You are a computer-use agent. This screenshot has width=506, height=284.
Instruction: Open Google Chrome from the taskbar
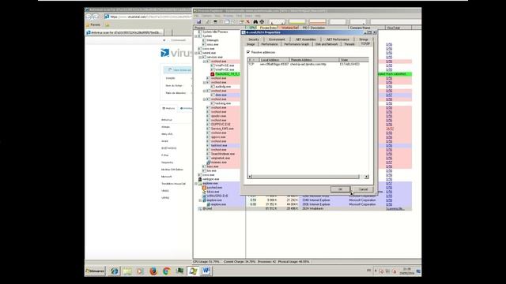pos(167,271)
